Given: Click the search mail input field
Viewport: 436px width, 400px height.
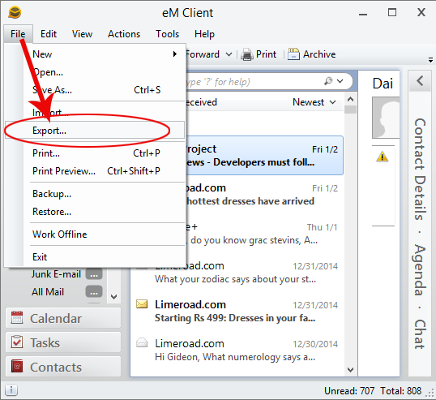Looking at the screenshot, I should [x=253, y=82].
